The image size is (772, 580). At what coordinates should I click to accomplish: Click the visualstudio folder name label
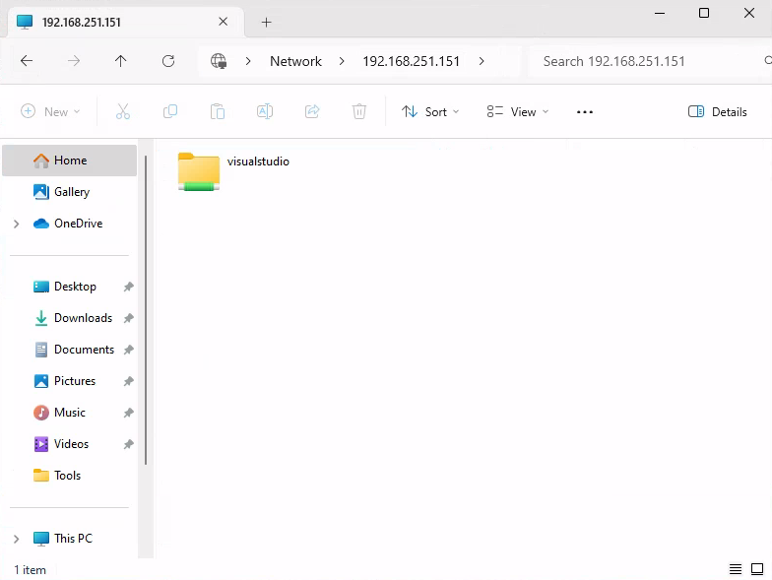tap(258, 161)
